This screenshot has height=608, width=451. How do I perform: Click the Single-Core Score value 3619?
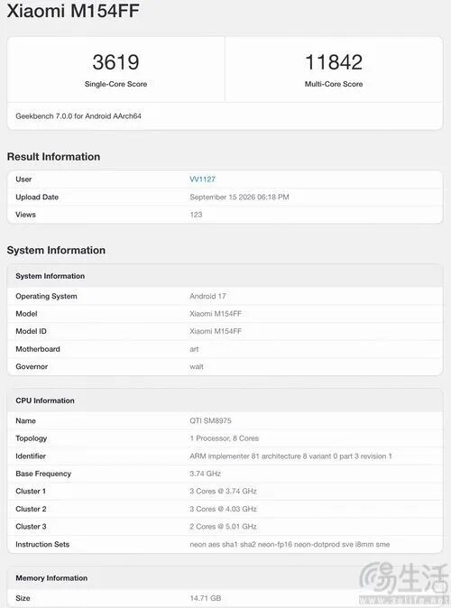pos(115,62)
